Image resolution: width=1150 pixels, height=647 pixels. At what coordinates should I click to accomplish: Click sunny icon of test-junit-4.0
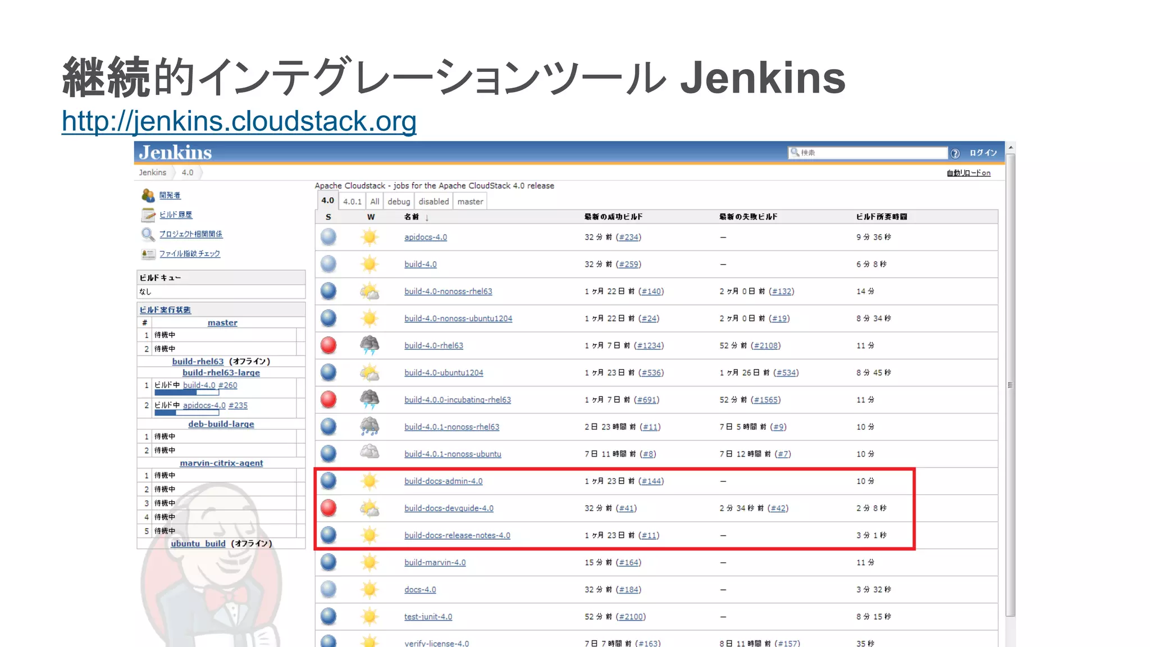coord(369,617)
